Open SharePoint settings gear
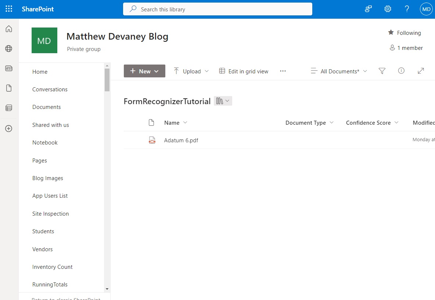Screen dimensions: 435x300 (388, 9)
